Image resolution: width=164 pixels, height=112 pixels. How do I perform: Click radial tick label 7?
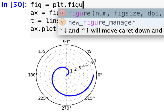tap(95, 61)
